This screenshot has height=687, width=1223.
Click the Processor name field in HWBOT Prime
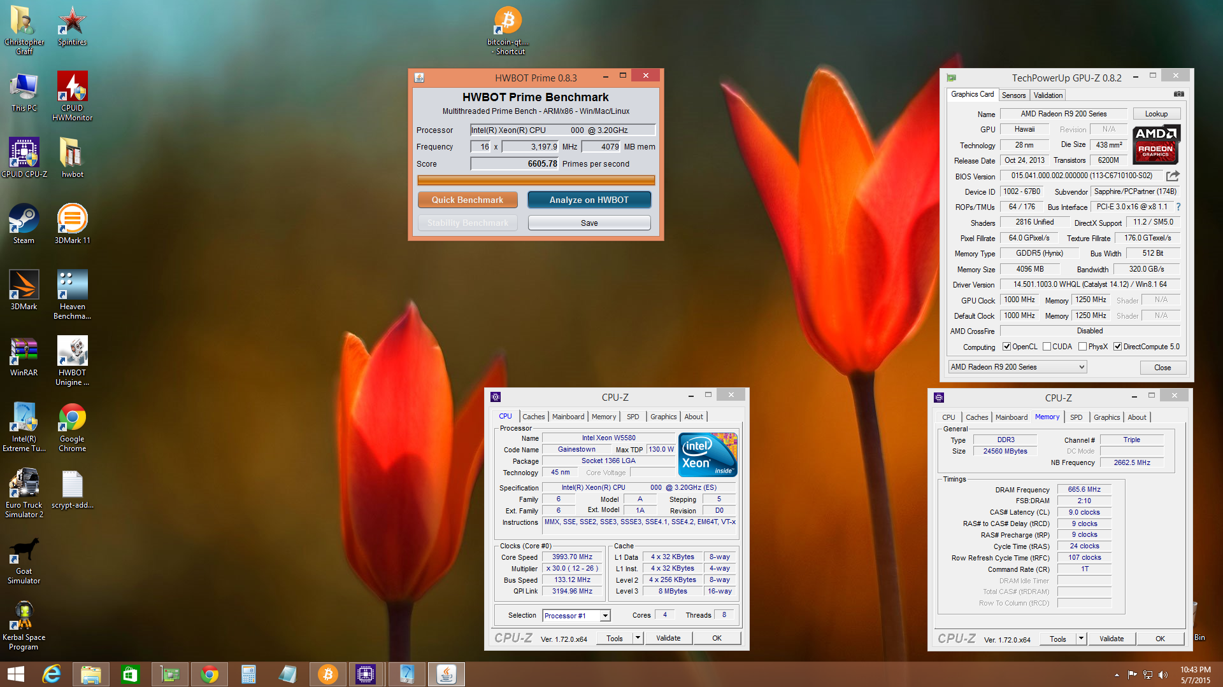pos(562,130)
